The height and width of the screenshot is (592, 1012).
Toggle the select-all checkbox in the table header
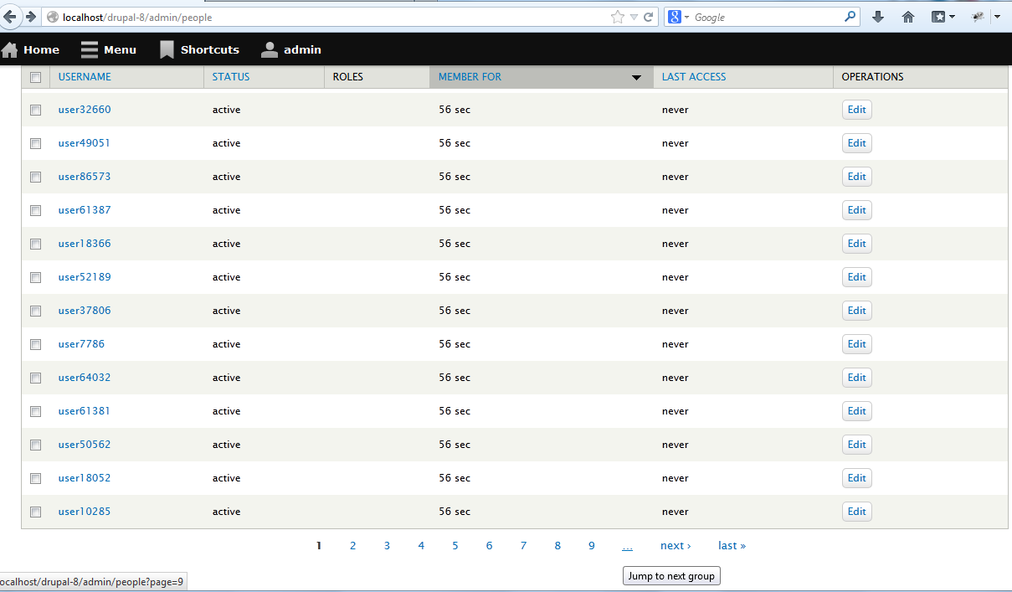(36, 77)
